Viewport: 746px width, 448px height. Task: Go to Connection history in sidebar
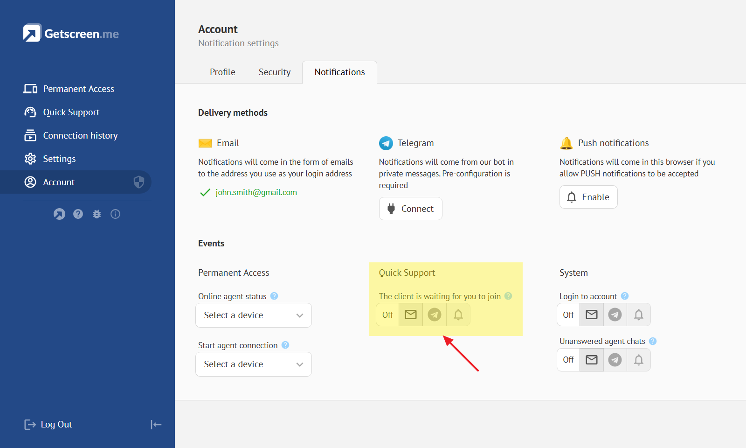(80, 135)
